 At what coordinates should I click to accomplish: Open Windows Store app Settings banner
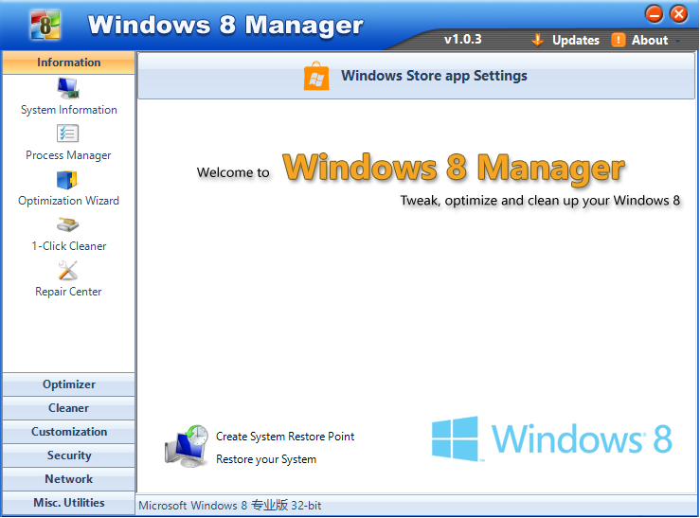pyautogui.click(x=416, y=76)
